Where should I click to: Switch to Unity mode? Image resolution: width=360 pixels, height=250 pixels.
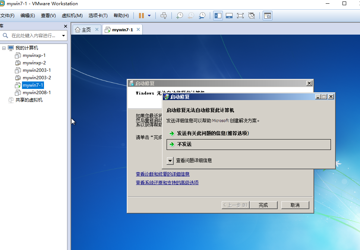tap(252, 16)
